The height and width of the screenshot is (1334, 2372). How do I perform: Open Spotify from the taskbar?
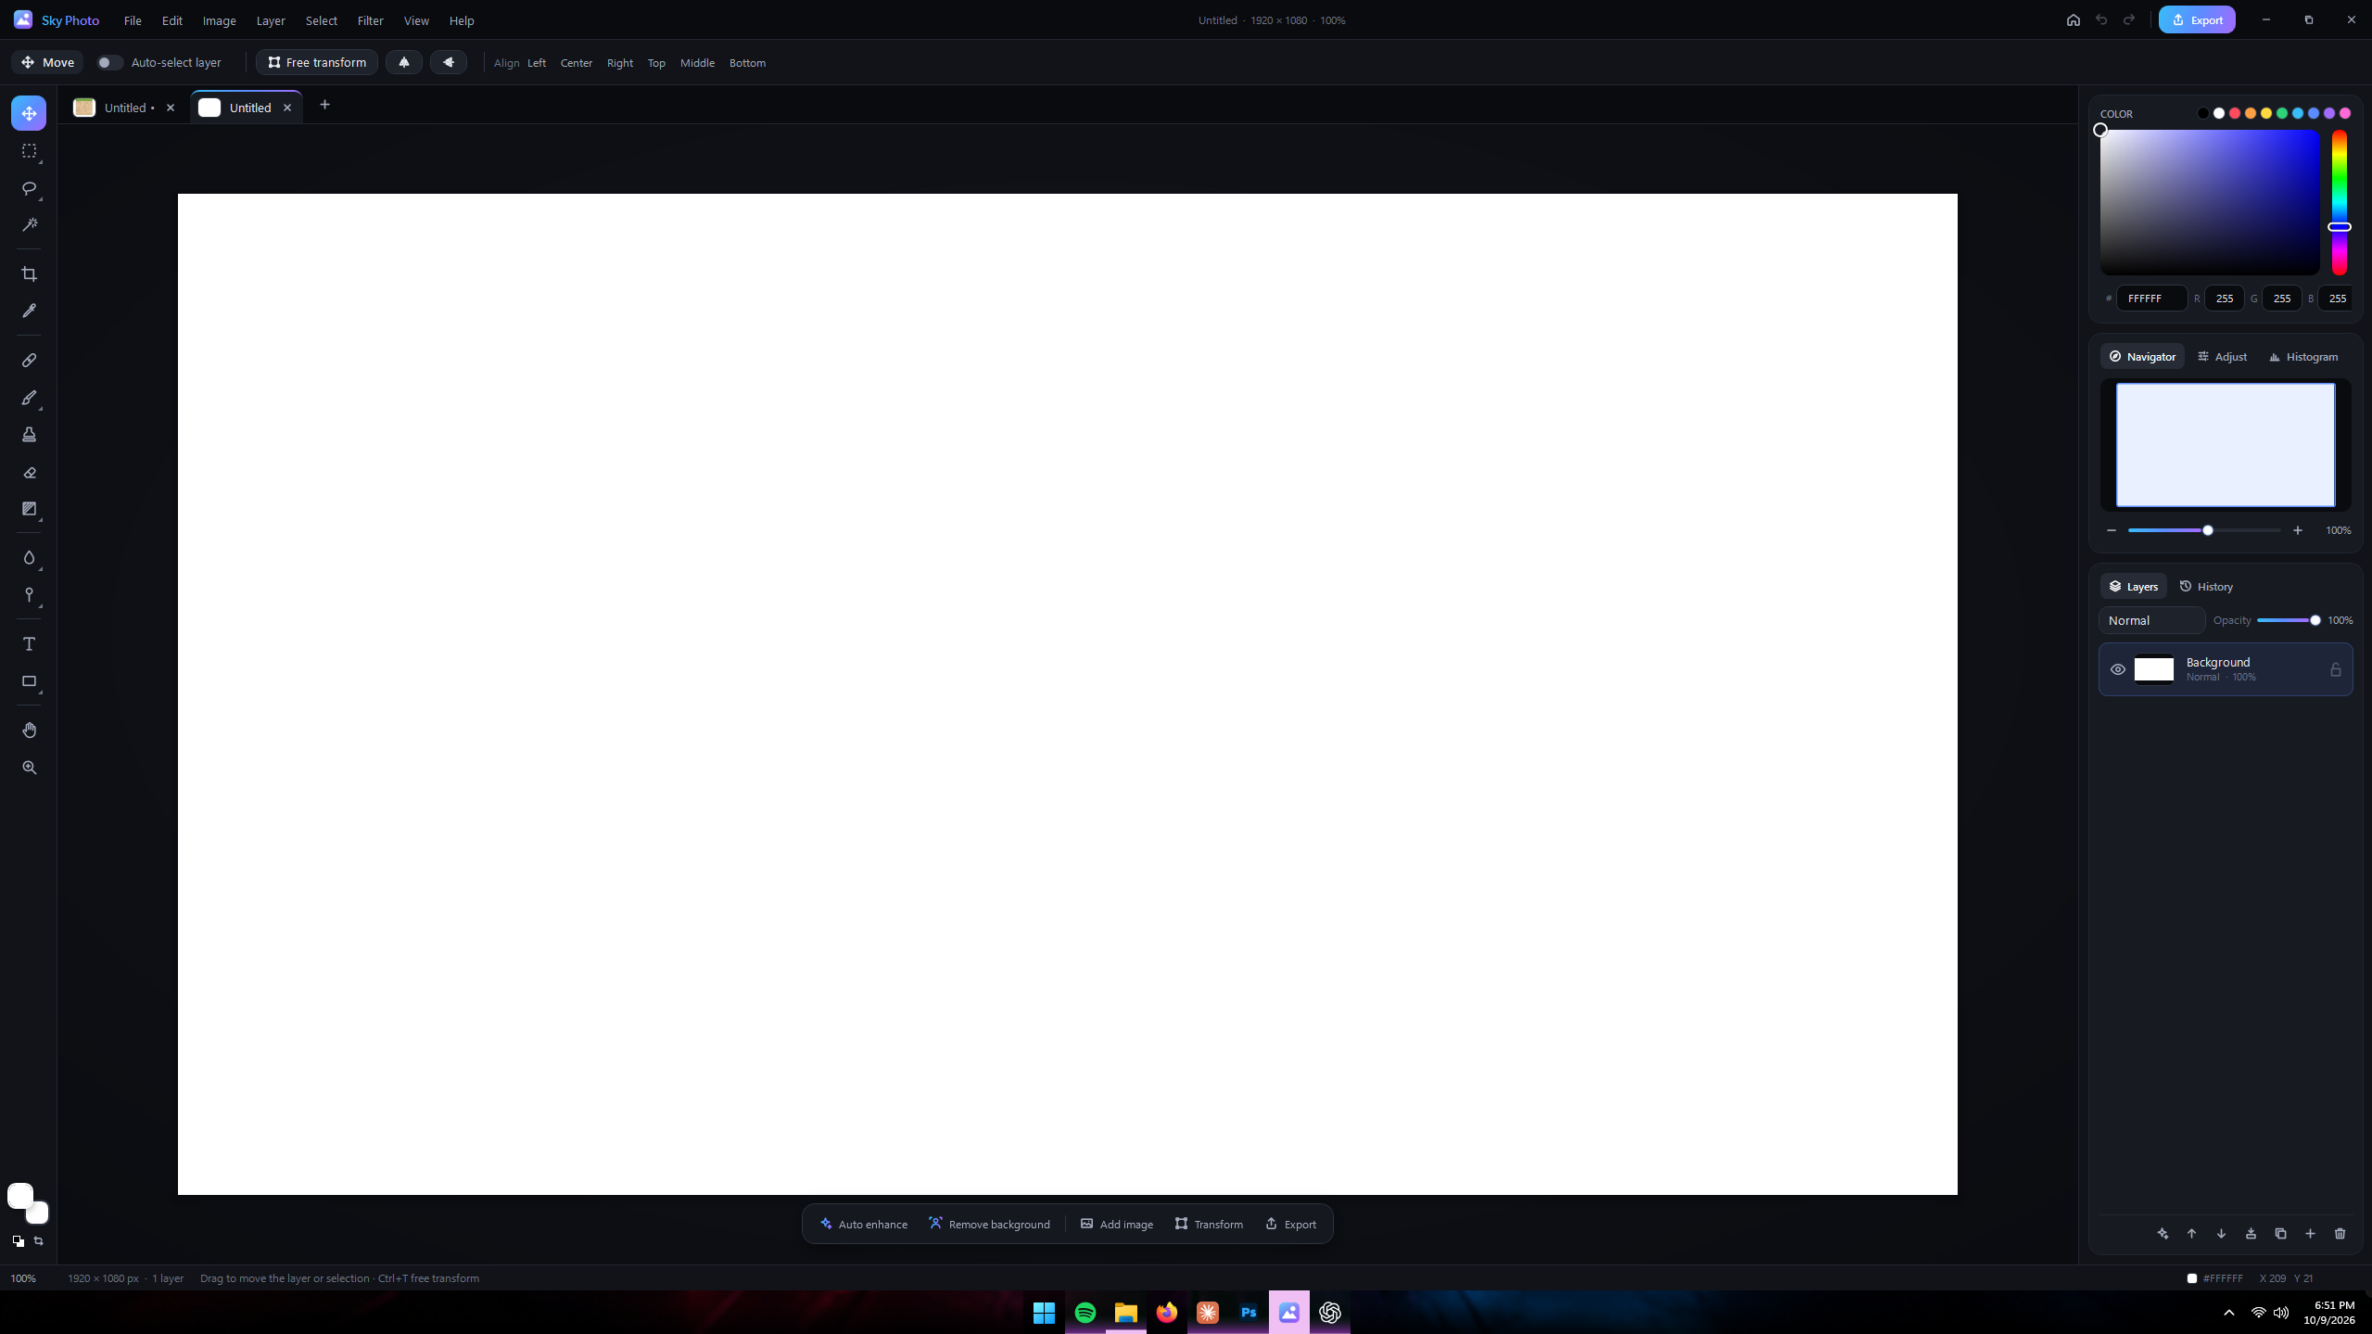[x=1085, y=1313]
